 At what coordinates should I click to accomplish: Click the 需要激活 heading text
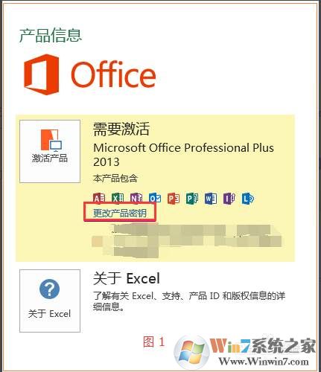(121, 129)
